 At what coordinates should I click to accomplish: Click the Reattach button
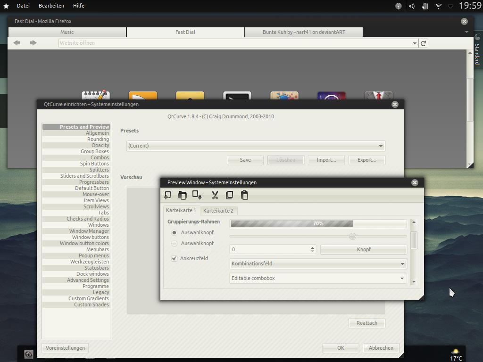pos(367,323)
